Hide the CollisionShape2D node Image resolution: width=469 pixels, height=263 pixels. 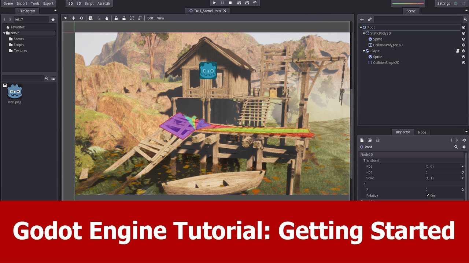point(464,62)
